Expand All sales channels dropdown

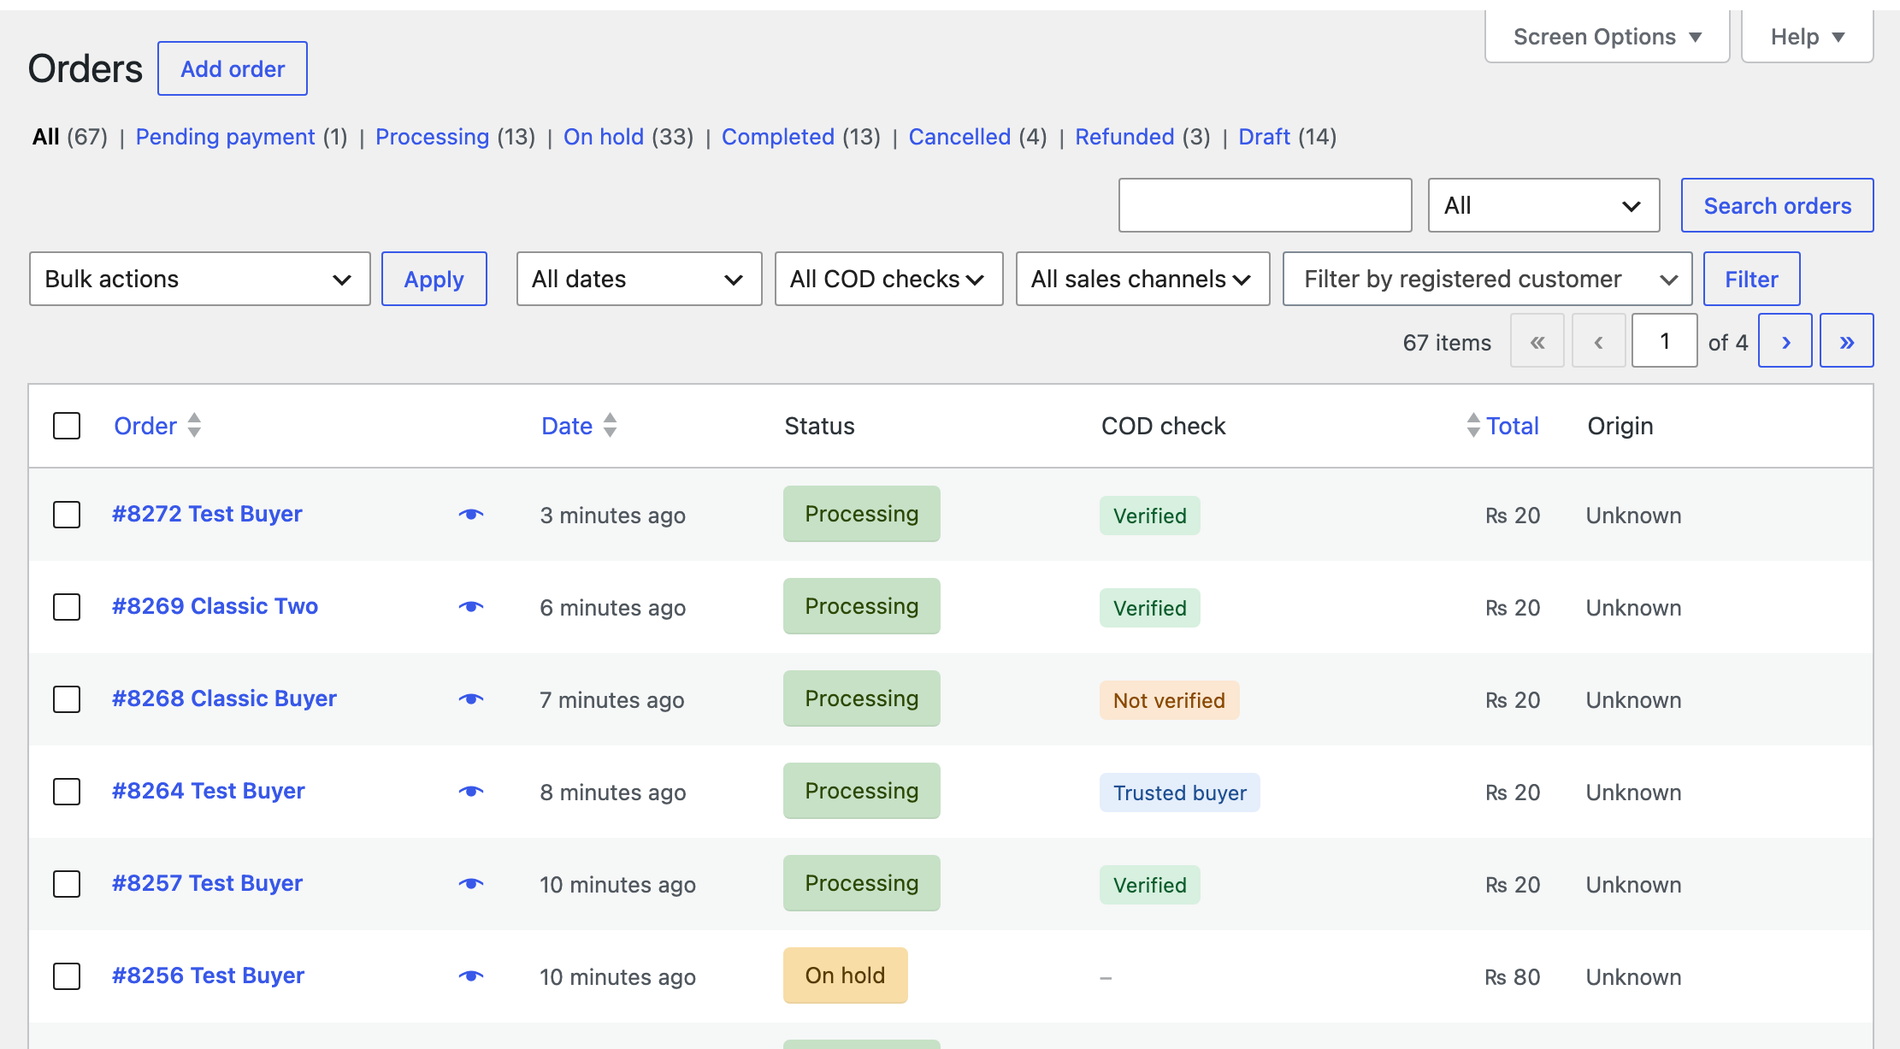pos(1143,279)
